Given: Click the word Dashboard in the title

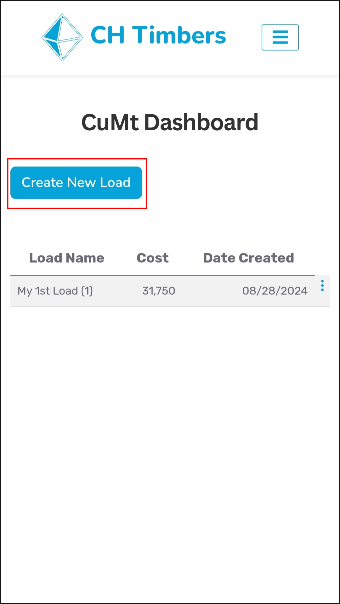Looking at the screenshot, I should (201, 122).
